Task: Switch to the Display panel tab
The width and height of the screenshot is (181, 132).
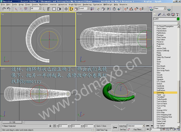Action: click(x=173, y=15)
